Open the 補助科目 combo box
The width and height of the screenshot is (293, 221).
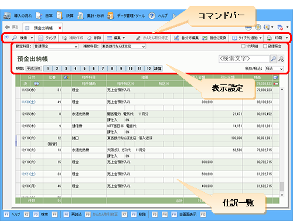point(124,46)
